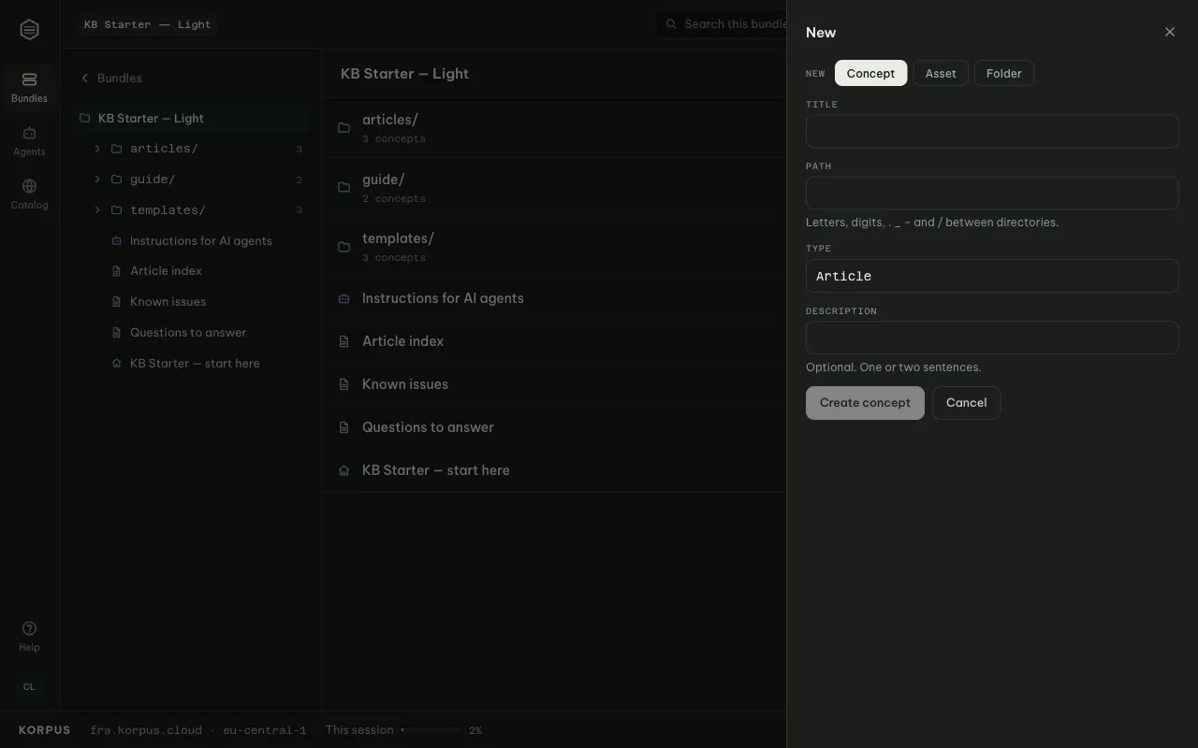Click the articles/ folder icon in main list
This screenshot has width=1198, height=748.
click(x=343, y=128)
